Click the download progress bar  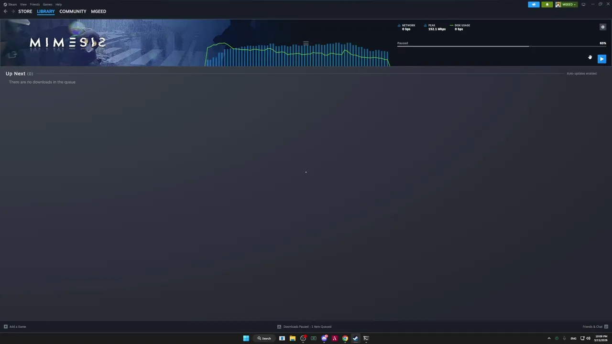tap(502, 46)
